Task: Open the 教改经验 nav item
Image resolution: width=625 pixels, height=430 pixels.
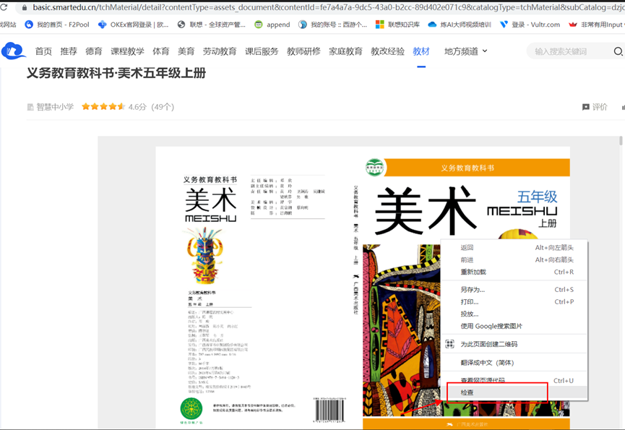Action: pos(387,51)
